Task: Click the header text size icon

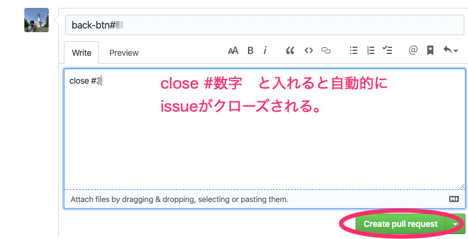Action: pyautogui.click(x=233, y=51)
